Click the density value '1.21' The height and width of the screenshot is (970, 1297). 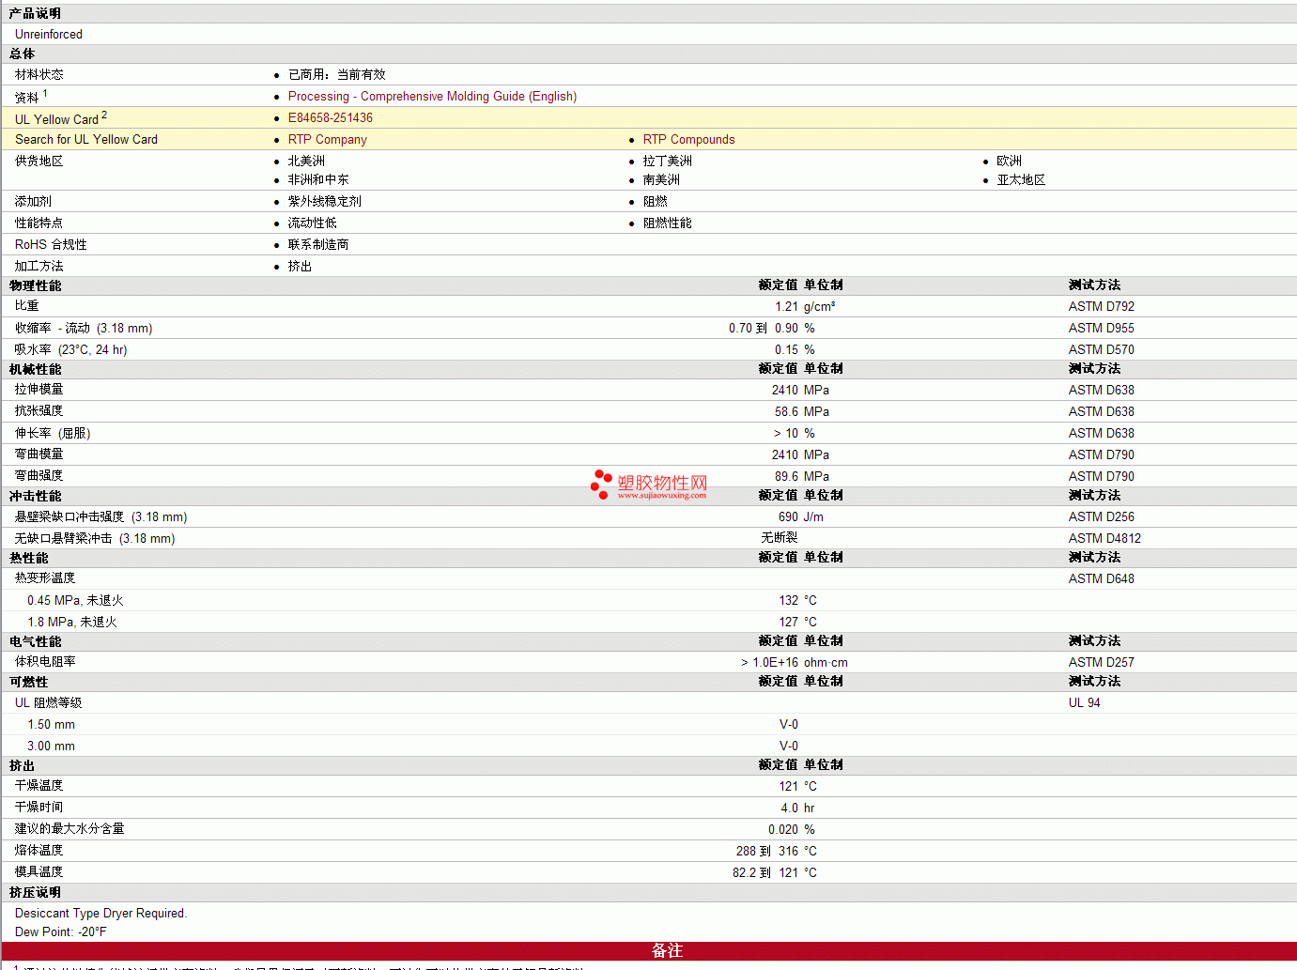(786, 307)
